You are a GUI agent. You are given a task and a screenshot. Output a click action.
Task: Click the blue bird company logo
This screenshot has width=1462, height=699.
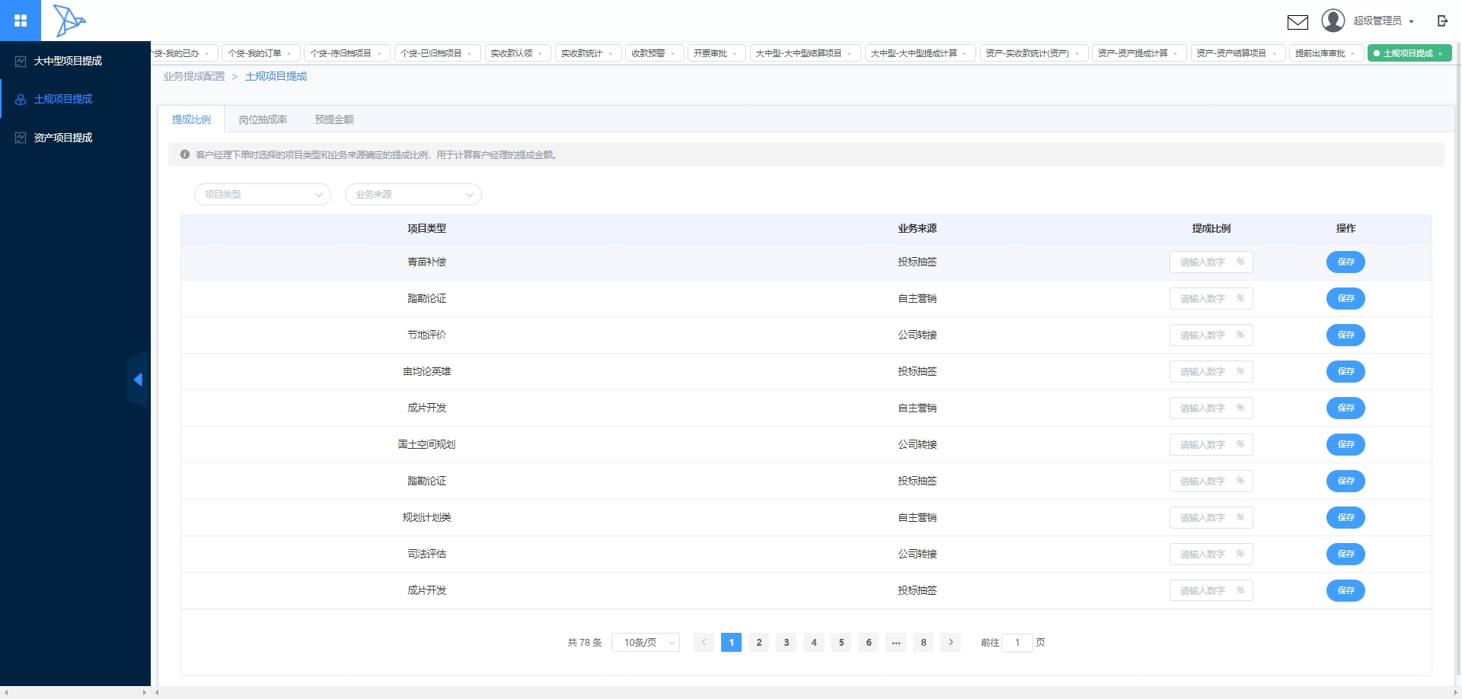pyautogui.click(x=69, y=21)
